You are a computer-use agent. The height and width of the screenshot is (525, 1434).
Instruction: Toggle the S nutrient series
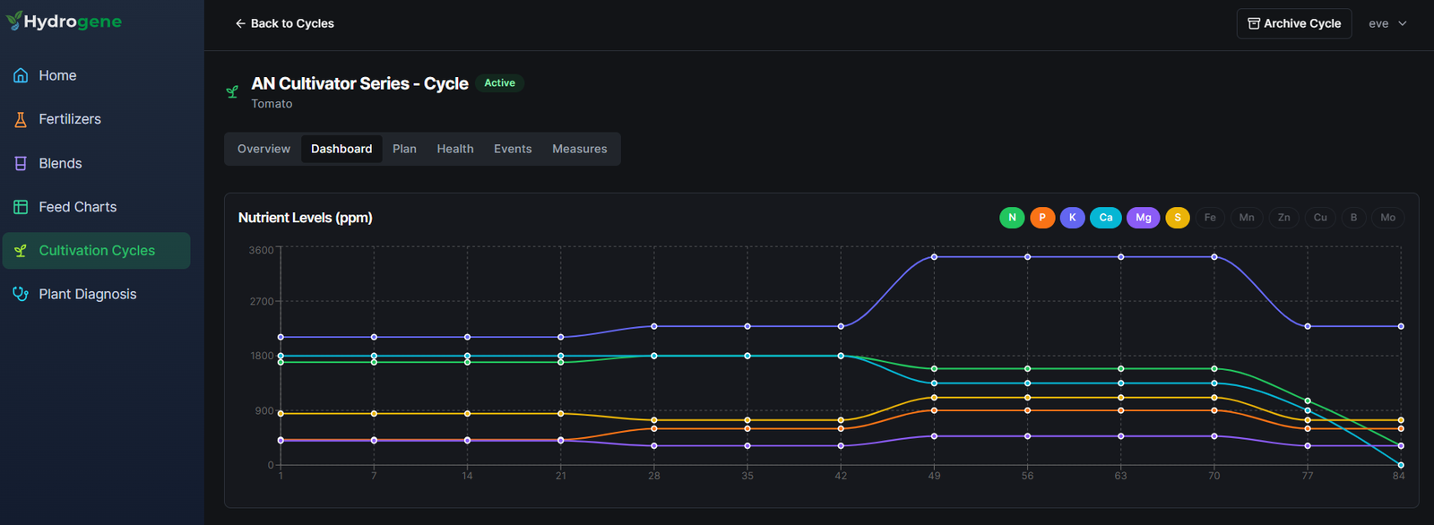click(1178, 218)
